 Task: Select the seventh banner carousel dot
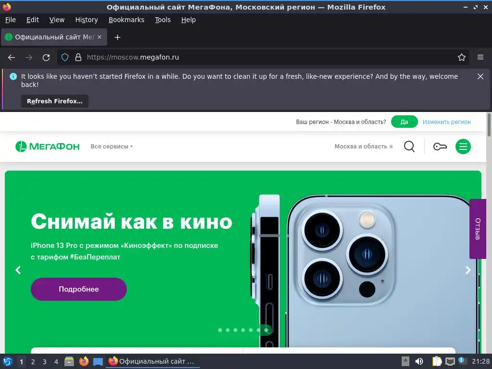pyautogui.click(x=266, y=330)
